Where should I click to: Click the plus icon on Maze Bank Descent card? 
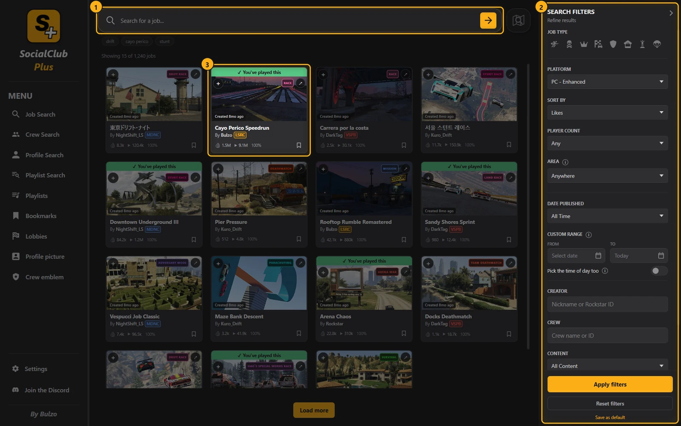pyautogui.click(x=218, y=264)
